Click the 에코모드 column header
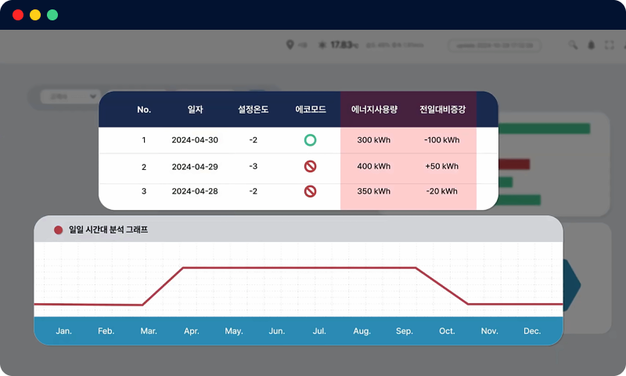 tap(311, 110)
